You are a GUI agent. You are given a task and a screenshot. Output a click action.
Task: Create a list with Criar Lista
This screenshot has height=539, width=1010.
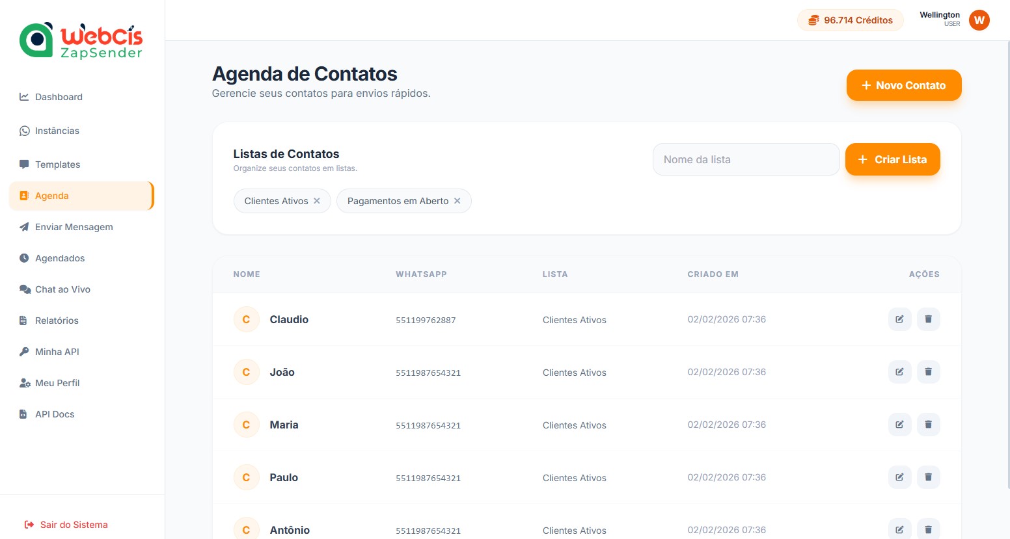pos(892,159)
